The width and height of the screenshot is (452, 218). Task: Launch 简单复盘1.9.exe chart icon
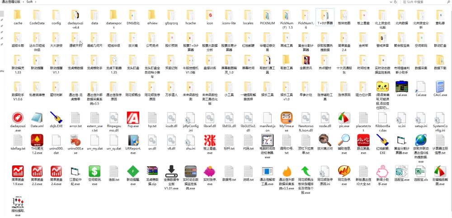pos(18,171)
